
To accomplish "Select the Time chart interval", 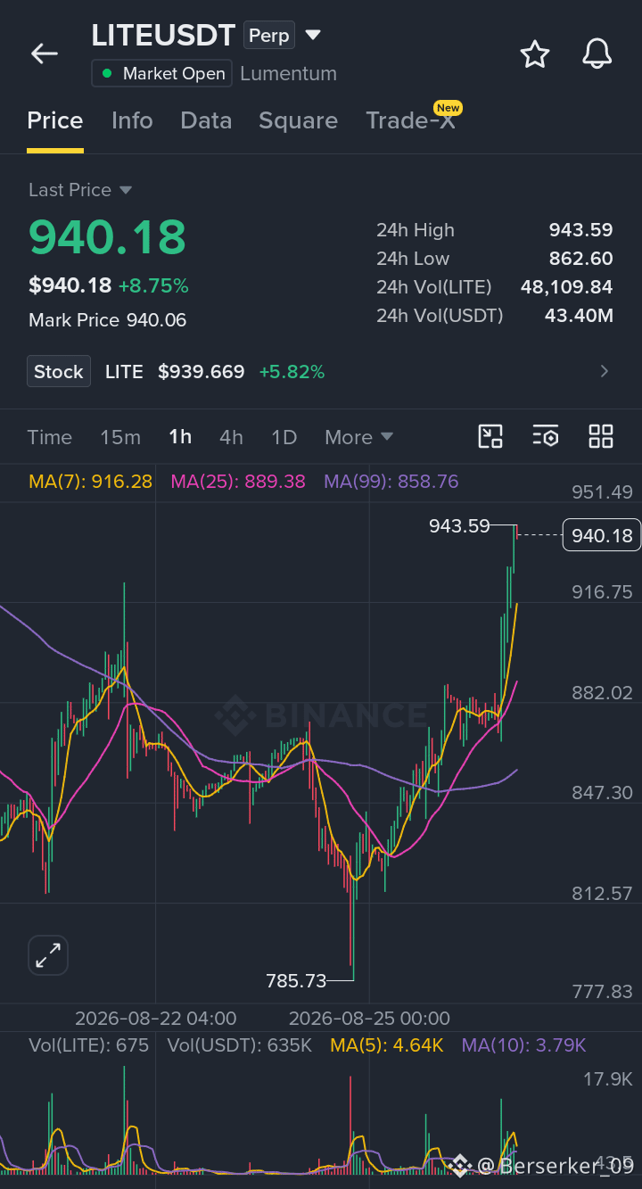I will [x=49, y=437].
